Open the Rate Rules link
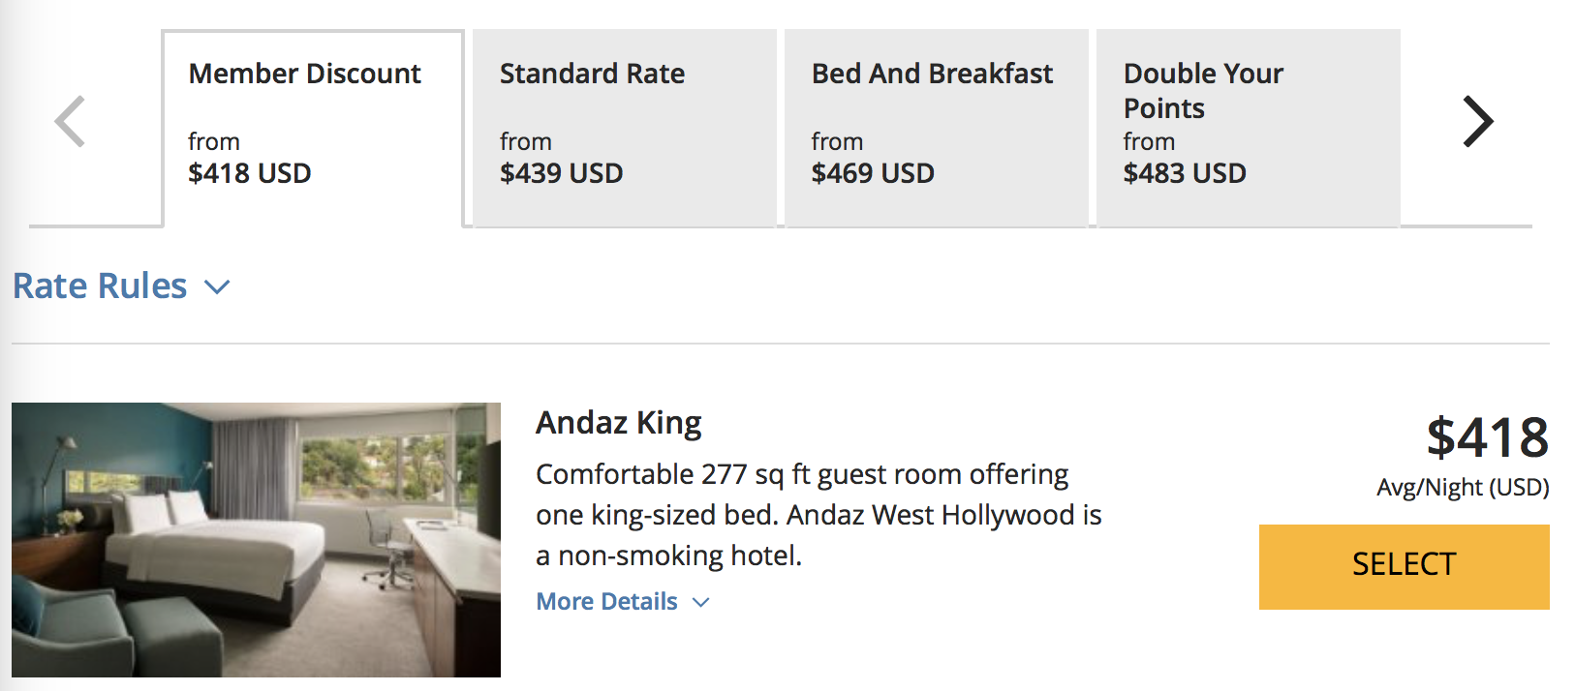 click(x=100, y=286)
